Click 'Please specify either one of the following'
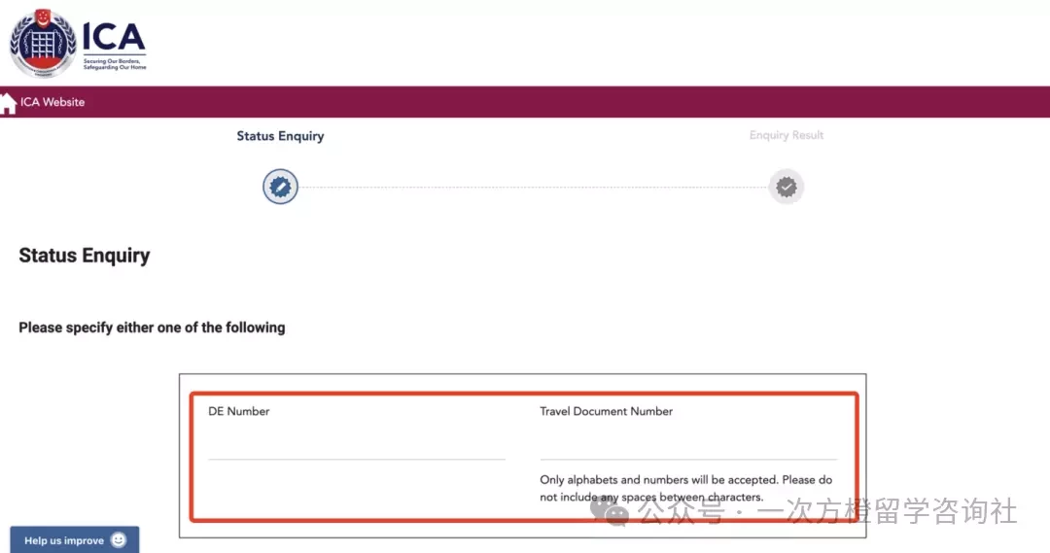This screenshot has height=553, width=1050. (152, 328)
